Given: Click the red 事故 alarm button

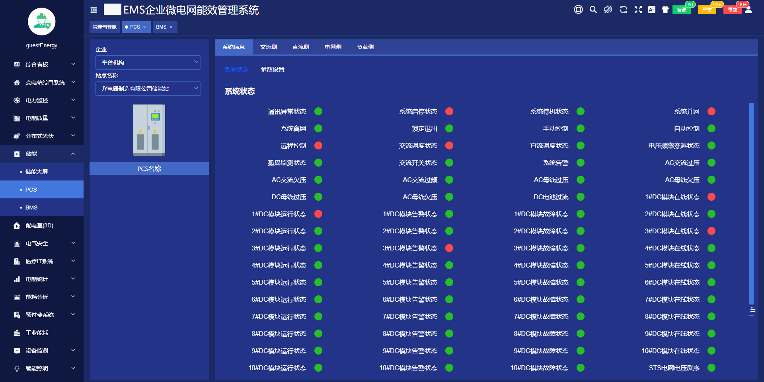Looking at the screenshot, I should tap(732, 10).
